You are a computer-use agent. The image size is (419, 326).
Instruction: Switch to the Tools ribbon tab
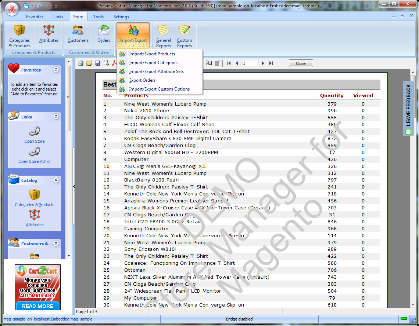tap(99, 17)
